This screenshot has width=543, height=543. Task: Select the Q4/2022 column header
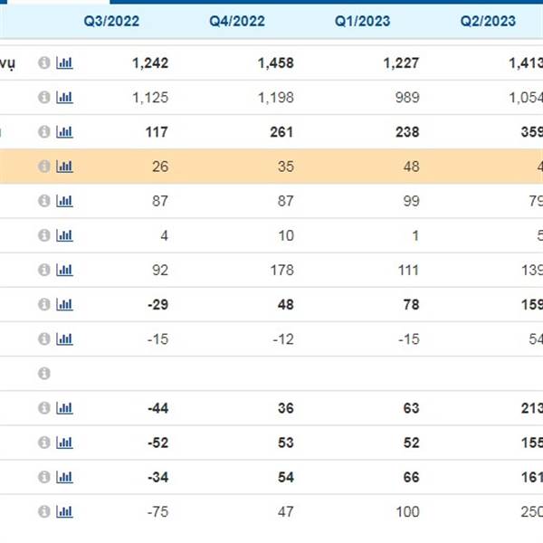click(x=237, y=21)
